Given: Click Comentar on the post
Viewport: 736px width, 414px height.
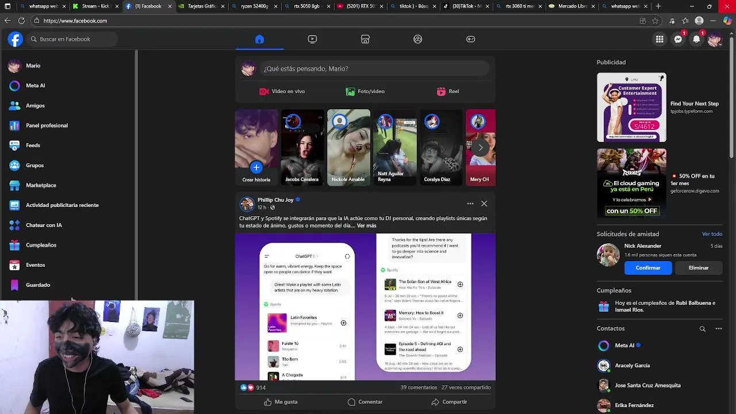Looking at the screenshot, I should click(x=365, y=402).
